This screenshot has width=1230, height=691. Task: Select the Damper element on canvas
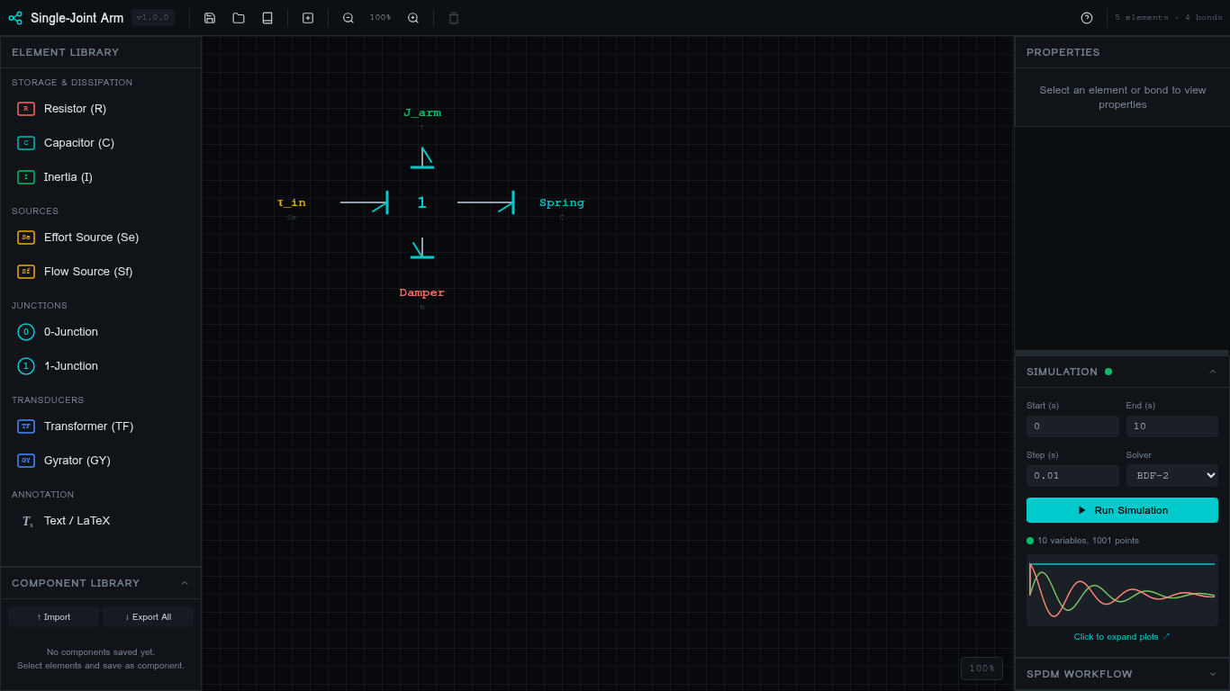click(422, 293)
